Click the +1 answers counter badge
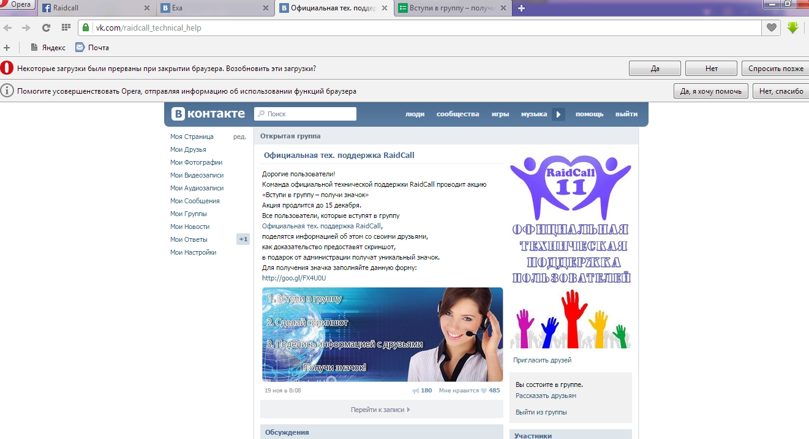Screen dimensions: 809x439 [x=243, y=239]
